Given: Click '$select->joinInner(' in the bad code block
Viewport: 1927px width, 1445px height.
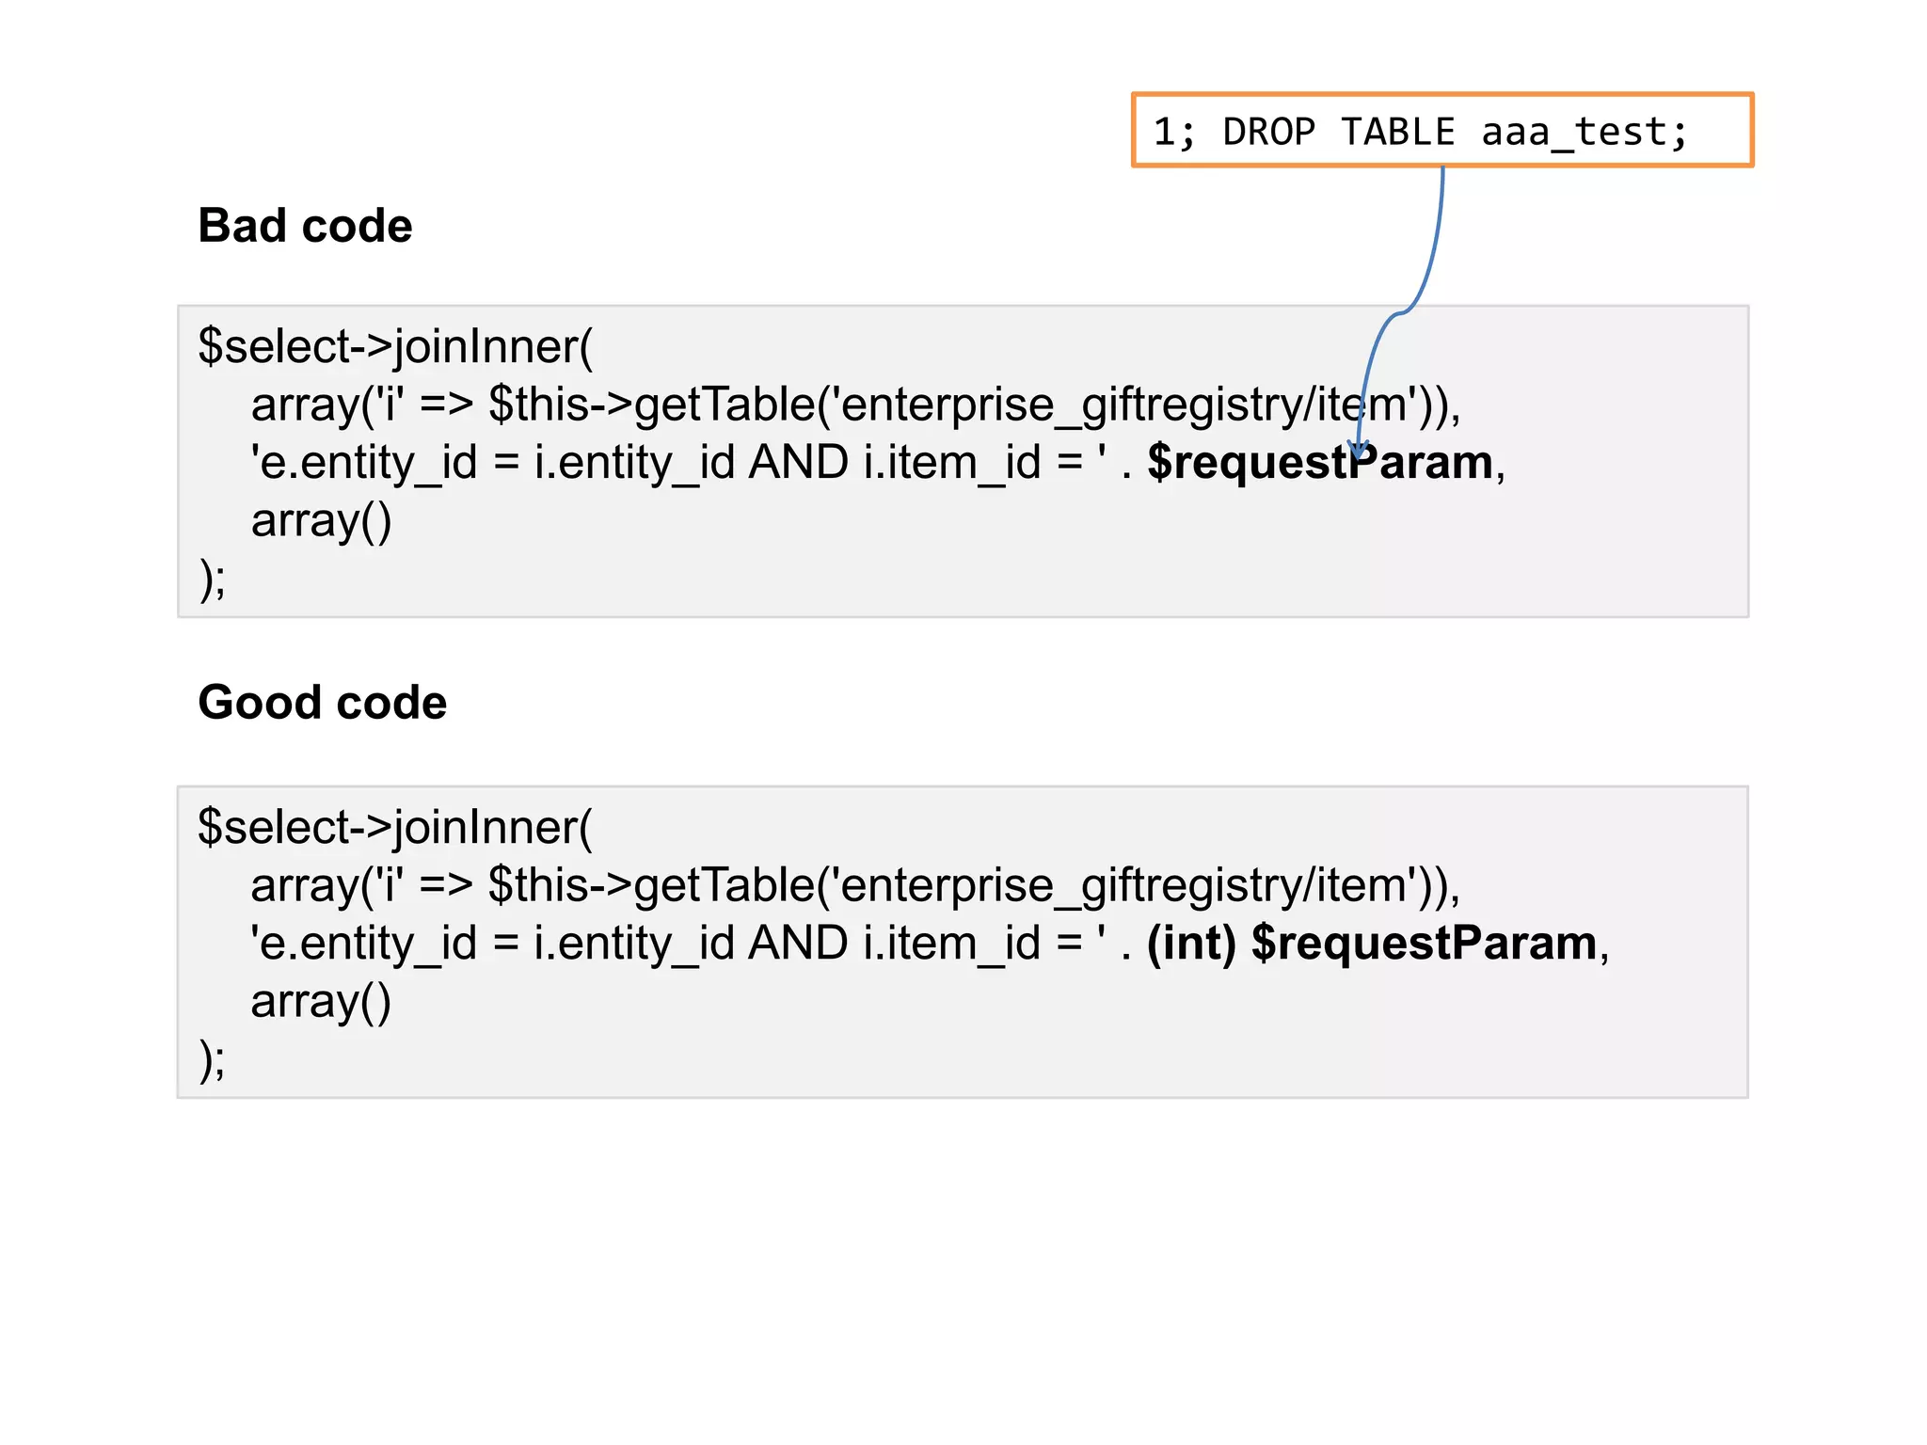Looking at the screenshot, I should tap(395, 346).
